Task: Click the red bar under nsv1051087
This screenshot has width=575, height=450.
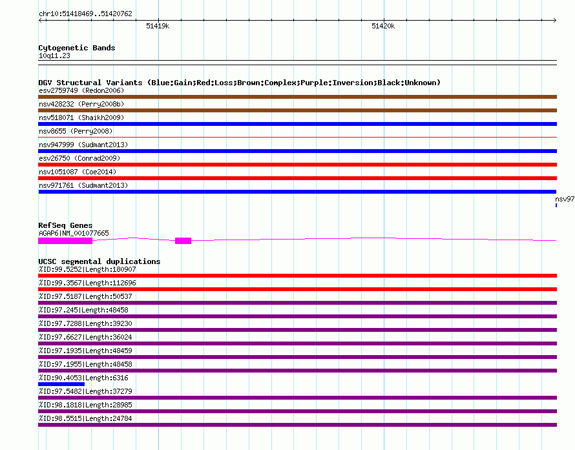Action: pos(297,178)
